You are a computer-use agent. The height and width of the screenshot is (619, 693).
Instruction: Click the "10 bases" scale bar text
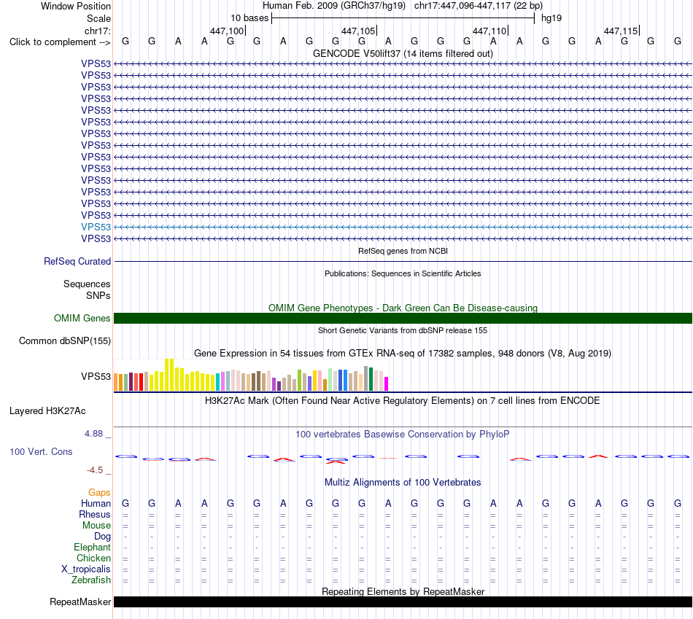point(249,18)
